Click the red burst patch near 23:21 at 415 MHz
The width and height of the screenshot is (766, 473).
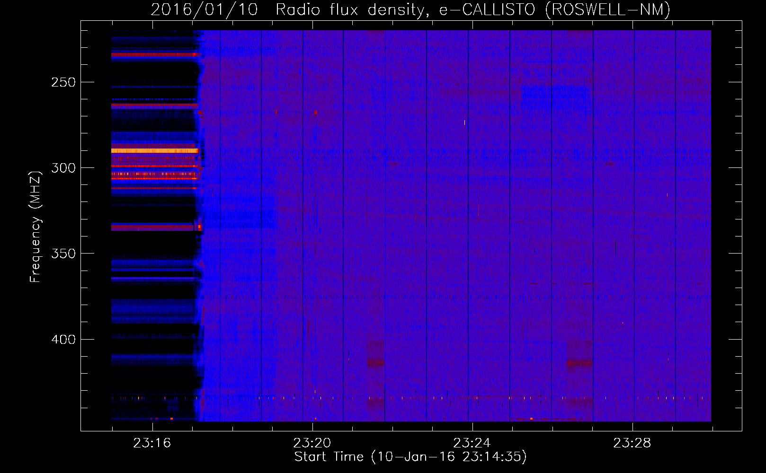[376, 363]
